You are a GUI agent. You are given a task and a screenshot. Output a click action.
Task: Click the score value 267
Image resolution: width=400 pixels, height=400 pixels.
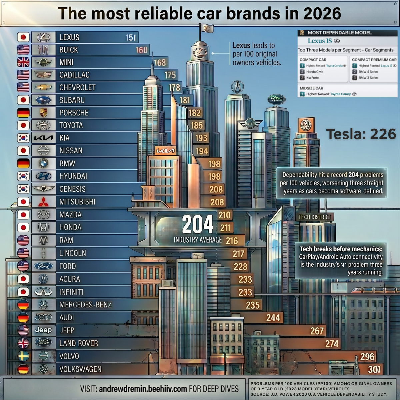pyautogui.click(x=317, y=331)
